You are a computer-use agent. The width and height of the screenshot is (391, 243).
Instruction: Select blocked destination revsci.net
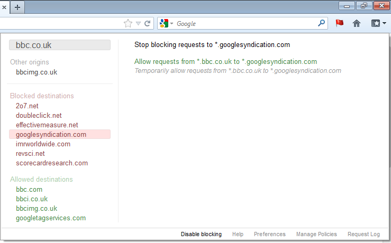click(30, 153)
